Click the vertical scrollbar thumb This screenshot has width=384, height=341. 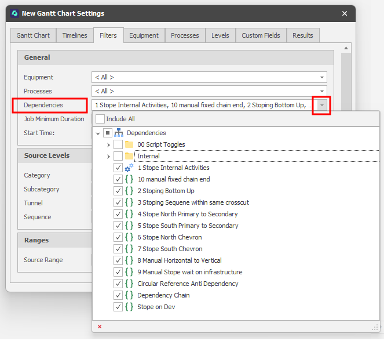[x=346, y=81]
